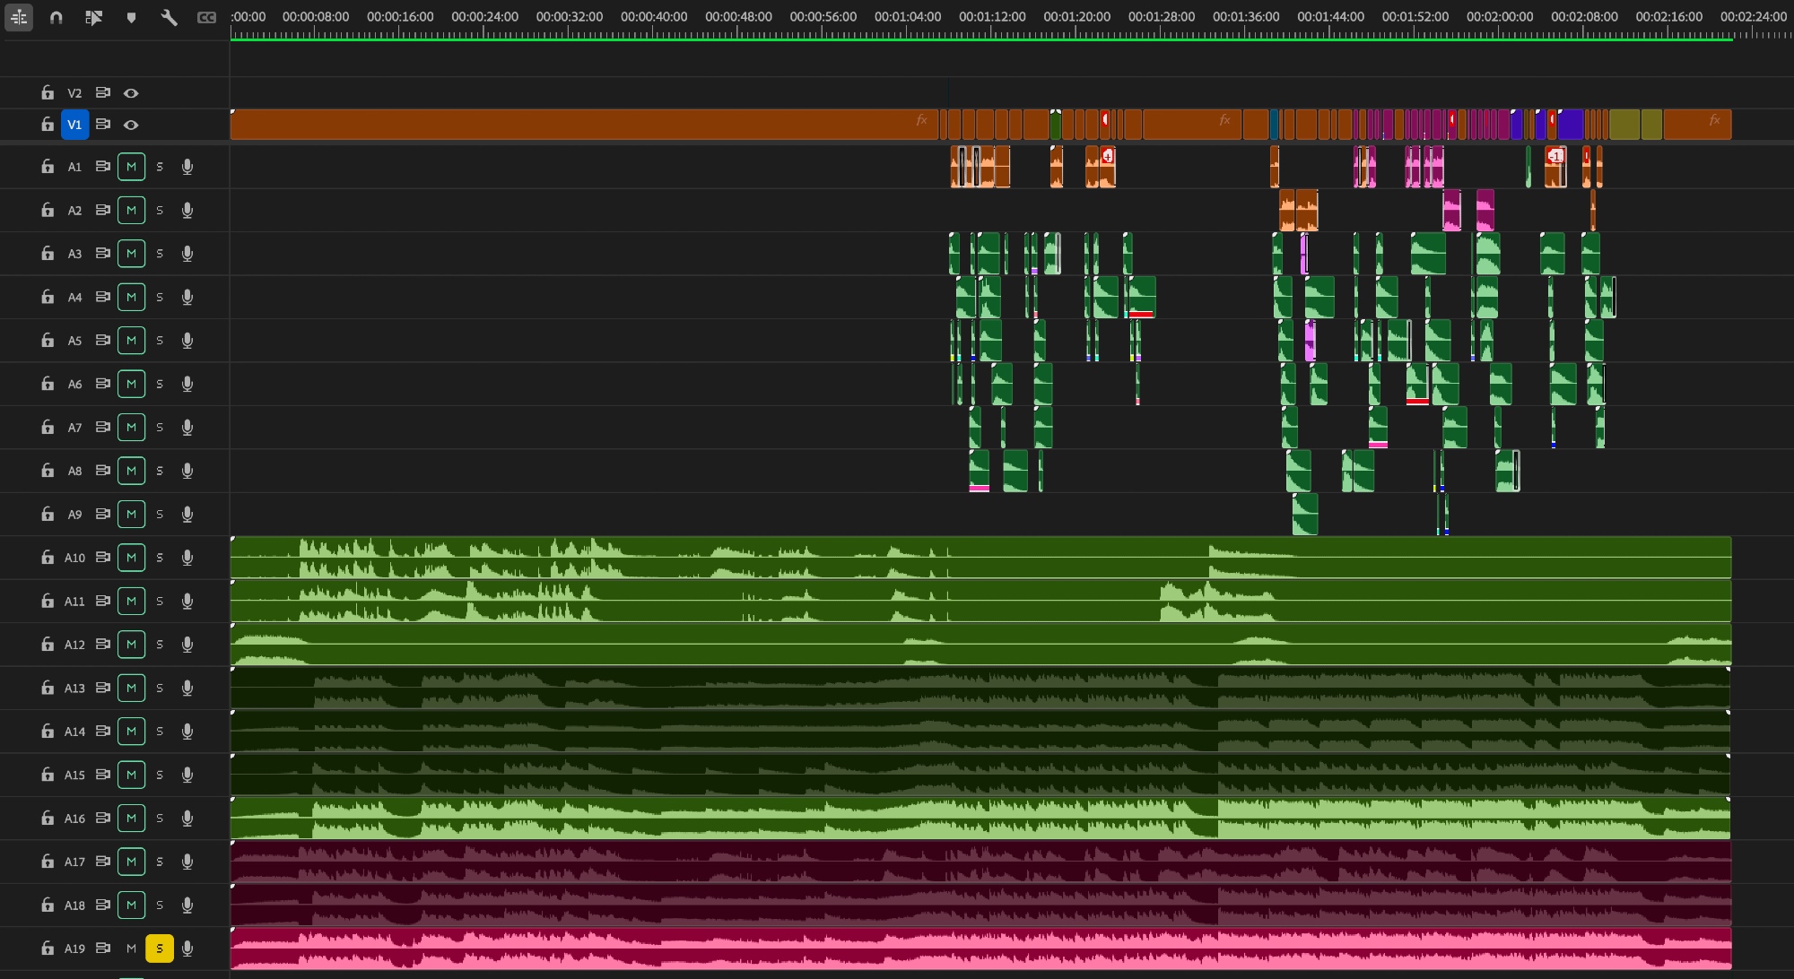
Task: Add a marker with shield icon
Action: tap(131, 17)
